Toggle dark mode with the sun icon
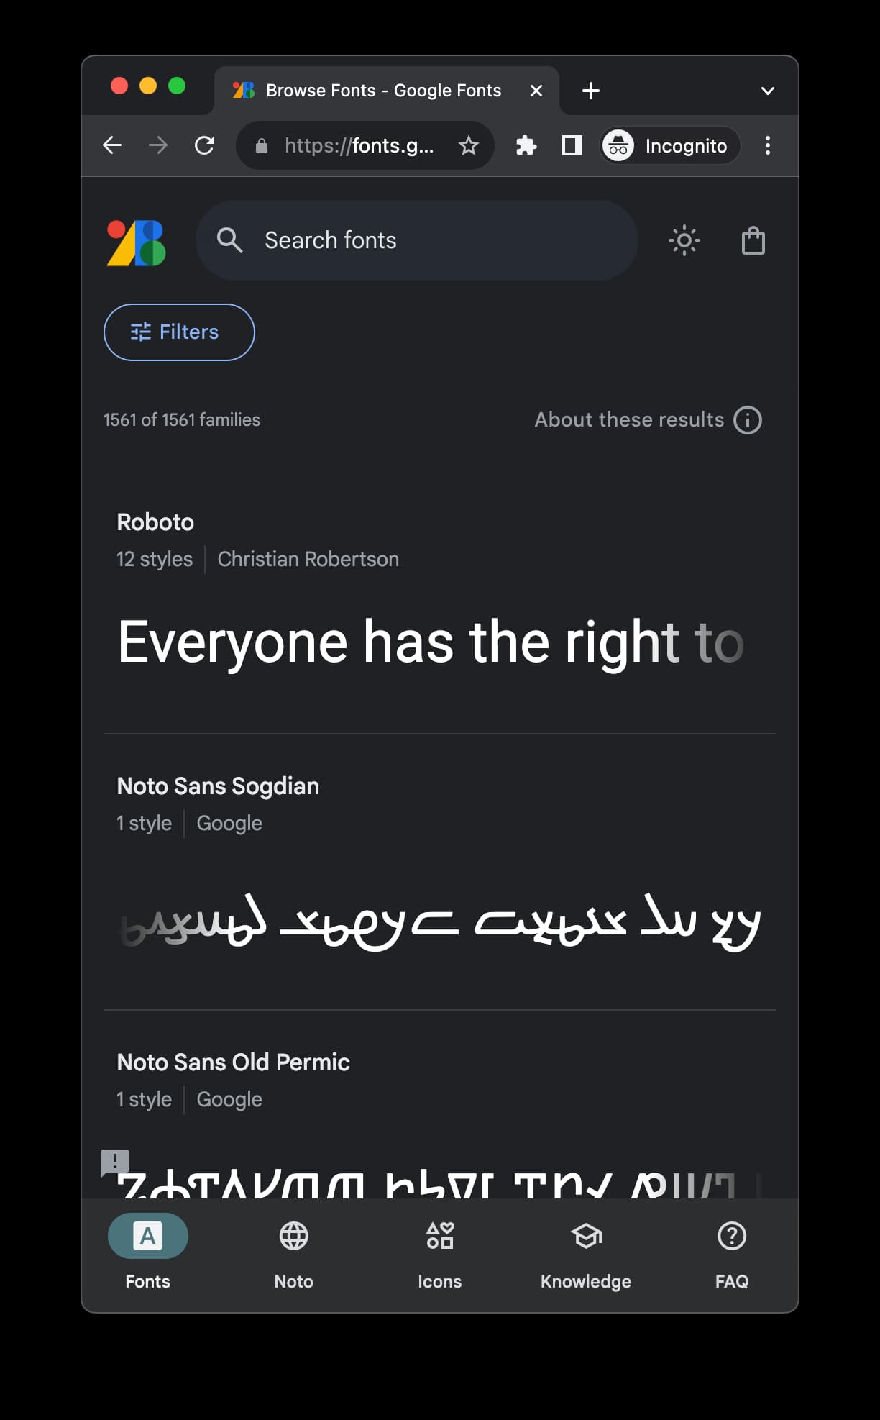880x1420 pixels. tap(684, 240)
